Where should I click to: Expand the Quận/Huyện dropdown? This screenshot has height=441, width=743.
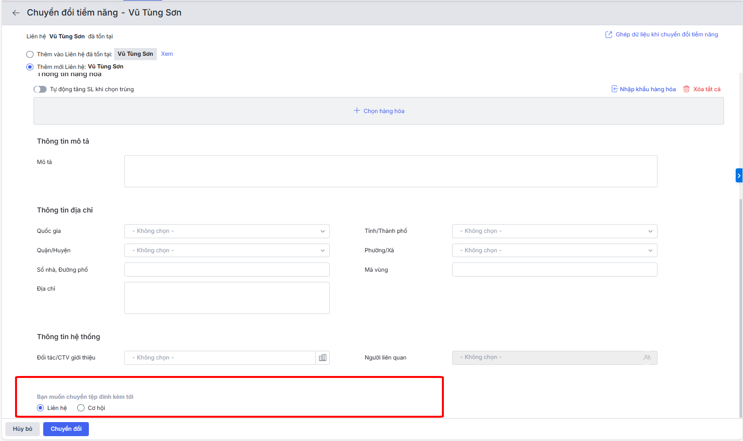(x=227, y=251)
